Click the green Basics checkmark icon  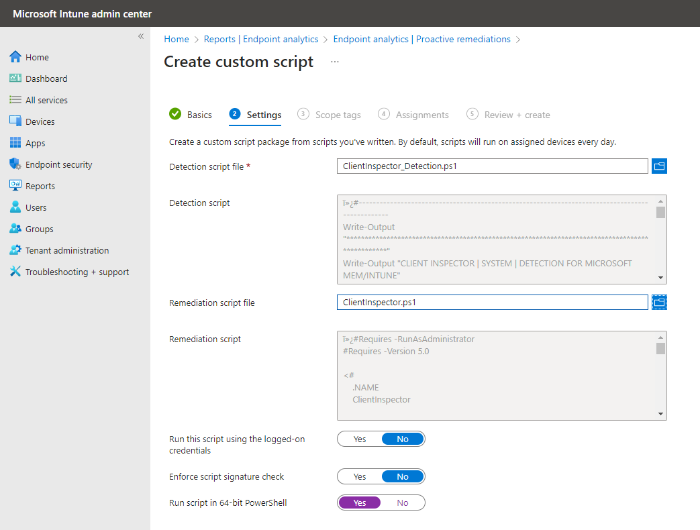coord(175,114)
